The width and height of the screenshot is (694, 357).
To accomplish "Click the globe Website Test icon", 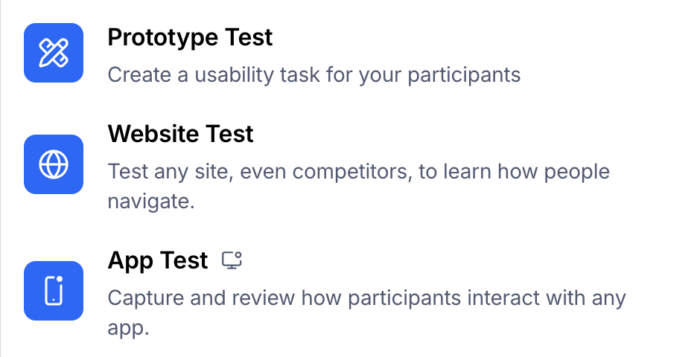I will coord(54,164).
